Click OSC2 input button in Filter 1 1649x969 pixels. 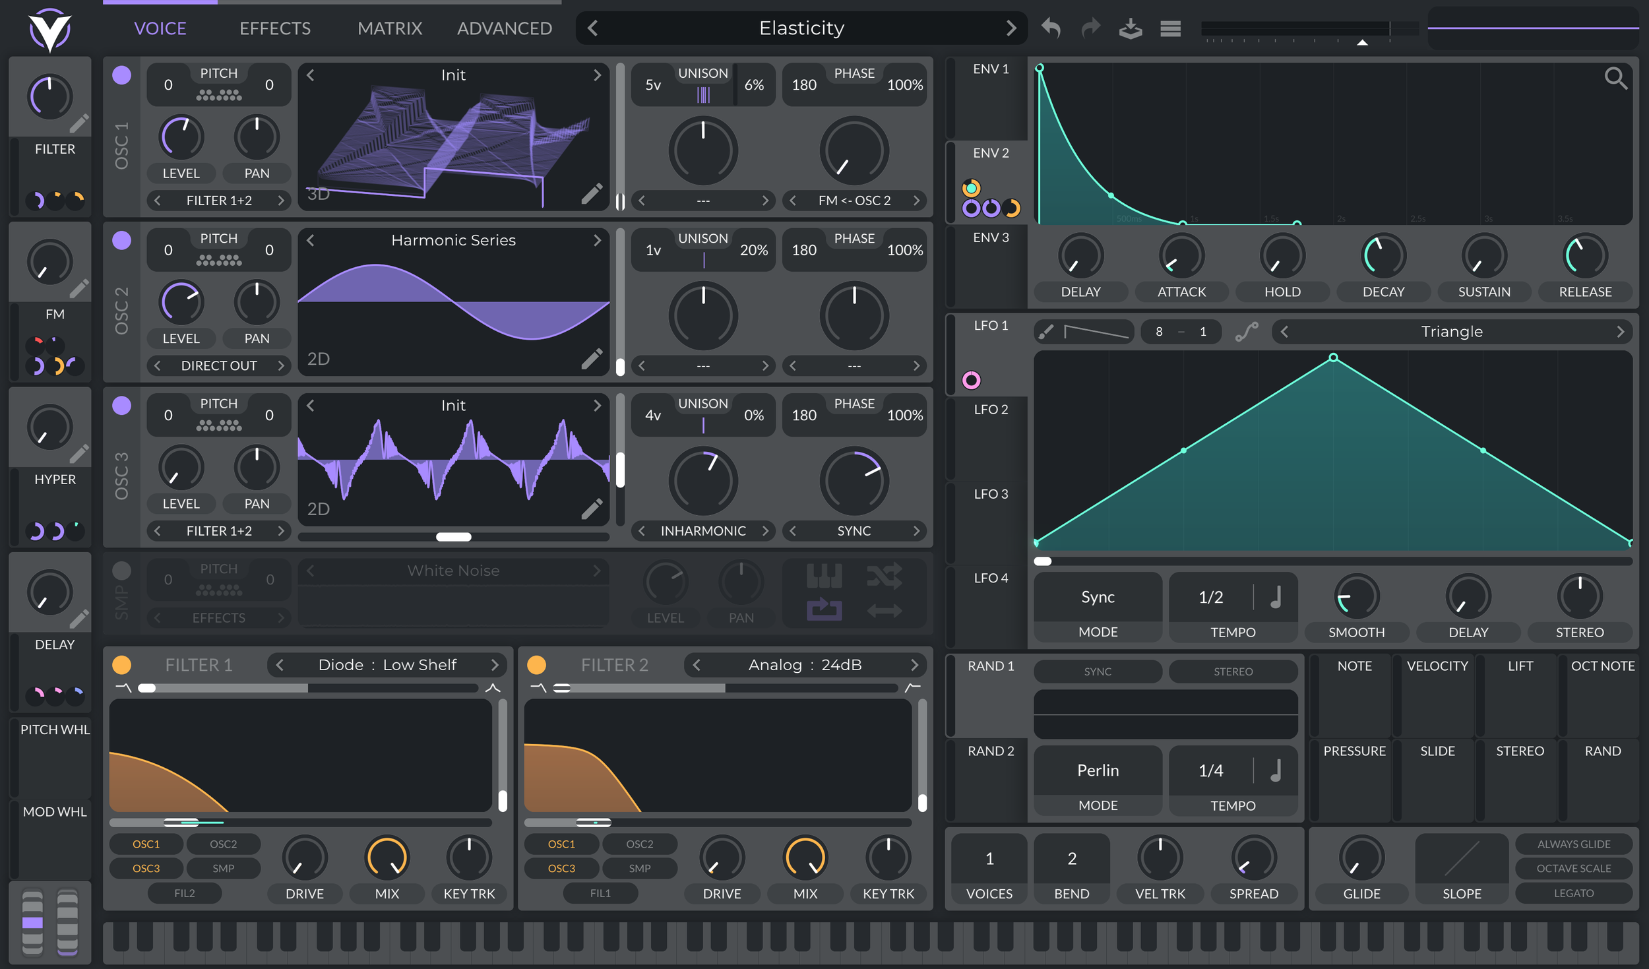[223, 844]
